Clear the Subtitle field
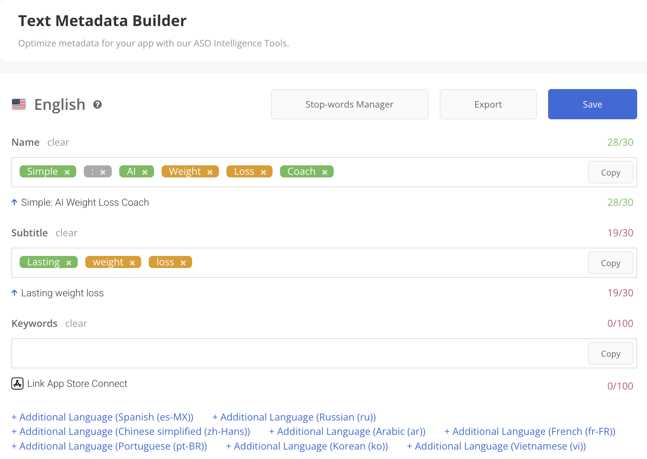The image size is (647, 459). click(x=66, y=233)
